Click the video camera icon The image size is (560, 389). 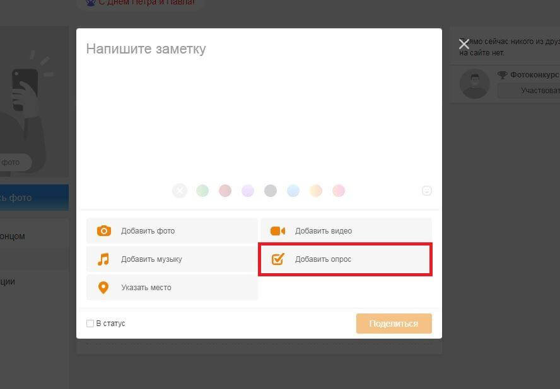coord(277,231)
